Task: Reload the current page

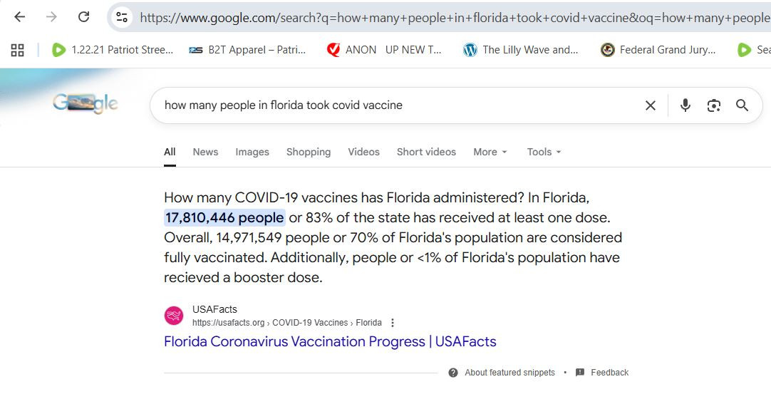Action: click(x=83, y=16)
